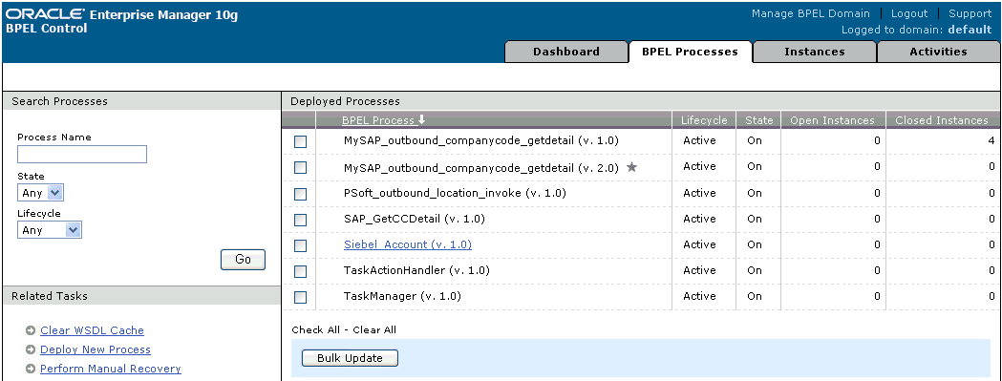Screen dimensions: 1002x381
Task: Toggle the TaskManager checkbox
Action: pos(300,297)
